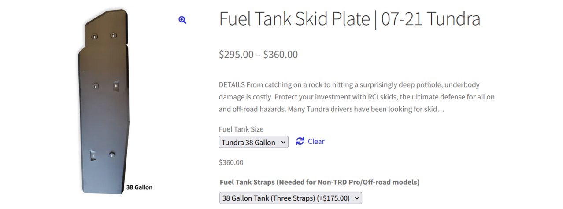The height and width of the screenshot is (209, 563).
Task: Click the 07-21 Tundra part of title
Action: click(x=430, y=19)
